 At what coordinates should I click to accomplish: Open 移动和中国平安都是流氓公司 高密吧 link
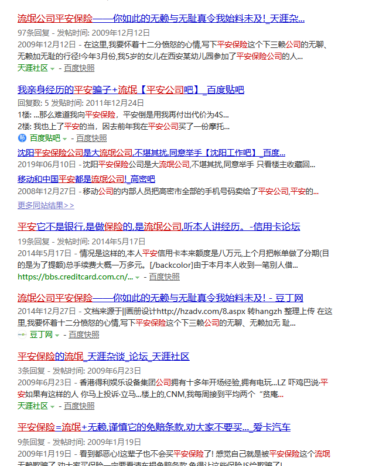point(86,179)
